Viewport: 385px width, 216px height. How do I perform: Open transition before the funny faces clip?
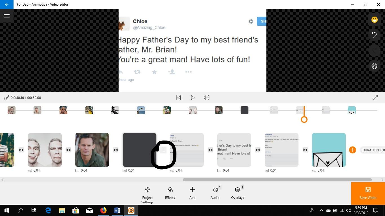pyautogui.click(x=21, y=150)
